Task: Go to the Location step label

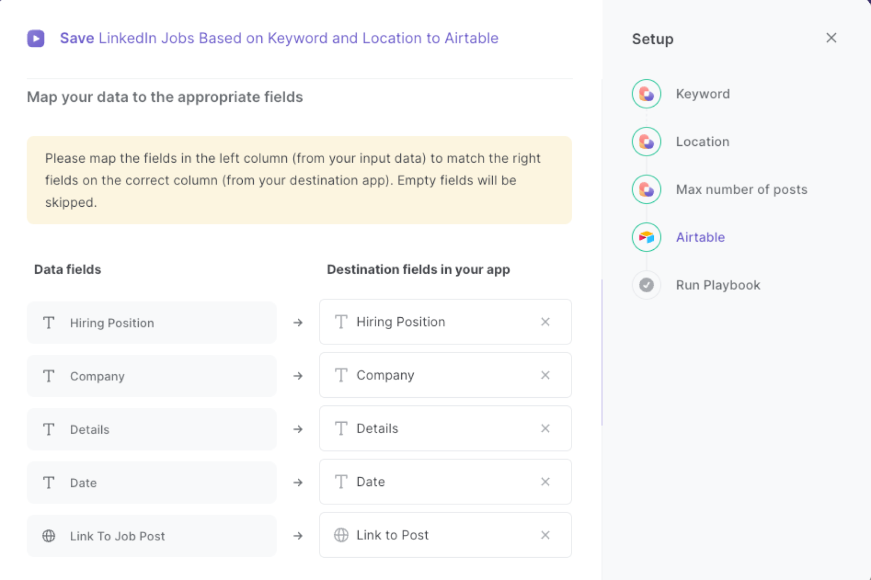Action: tap(702, 142)
